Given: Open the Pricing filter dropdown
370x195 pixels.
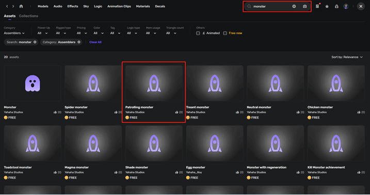Looking at the screenshot, I should pos(82,33).
